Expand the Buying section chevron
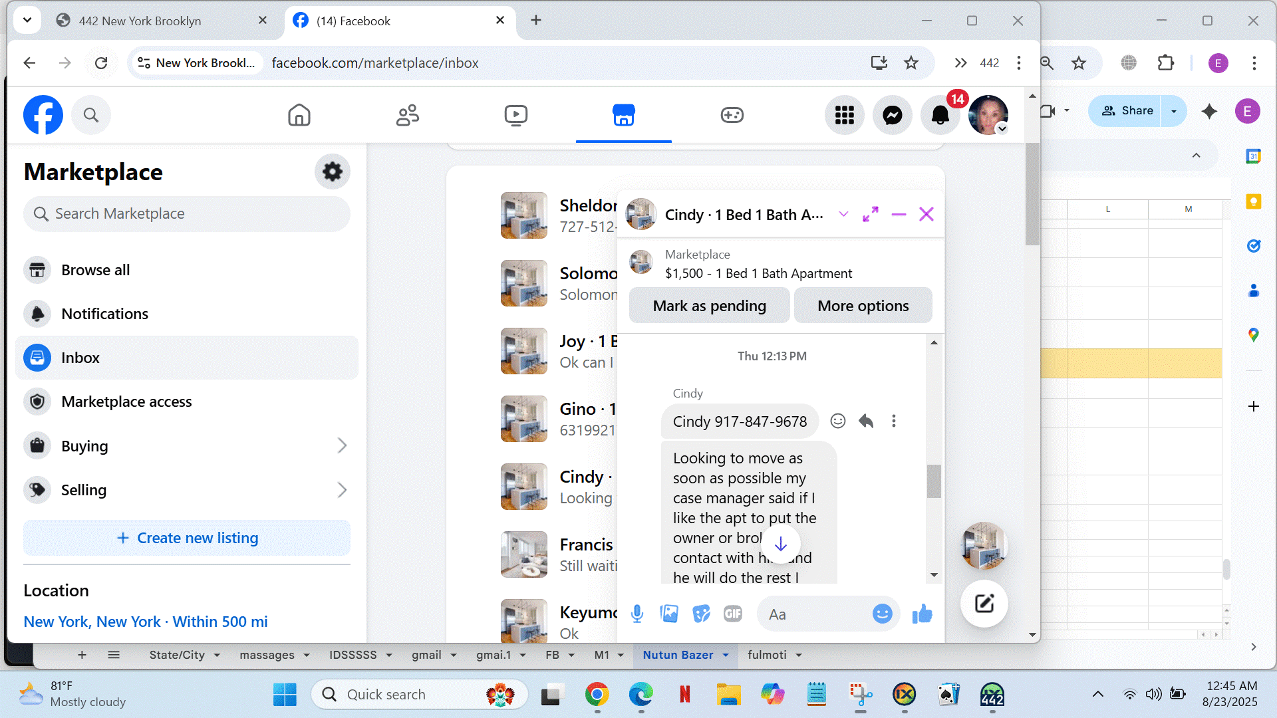 (342, 445)
